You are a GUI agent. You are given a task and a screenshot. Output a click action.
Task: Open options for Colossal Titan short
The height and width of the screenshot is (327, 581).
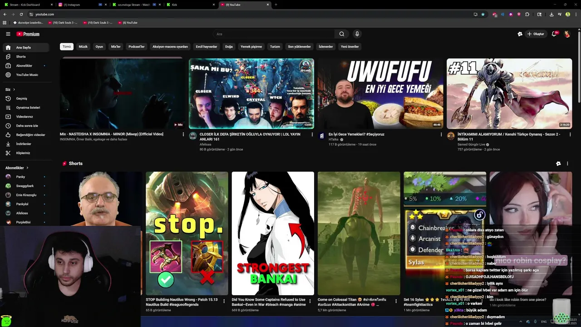(396, 301)
